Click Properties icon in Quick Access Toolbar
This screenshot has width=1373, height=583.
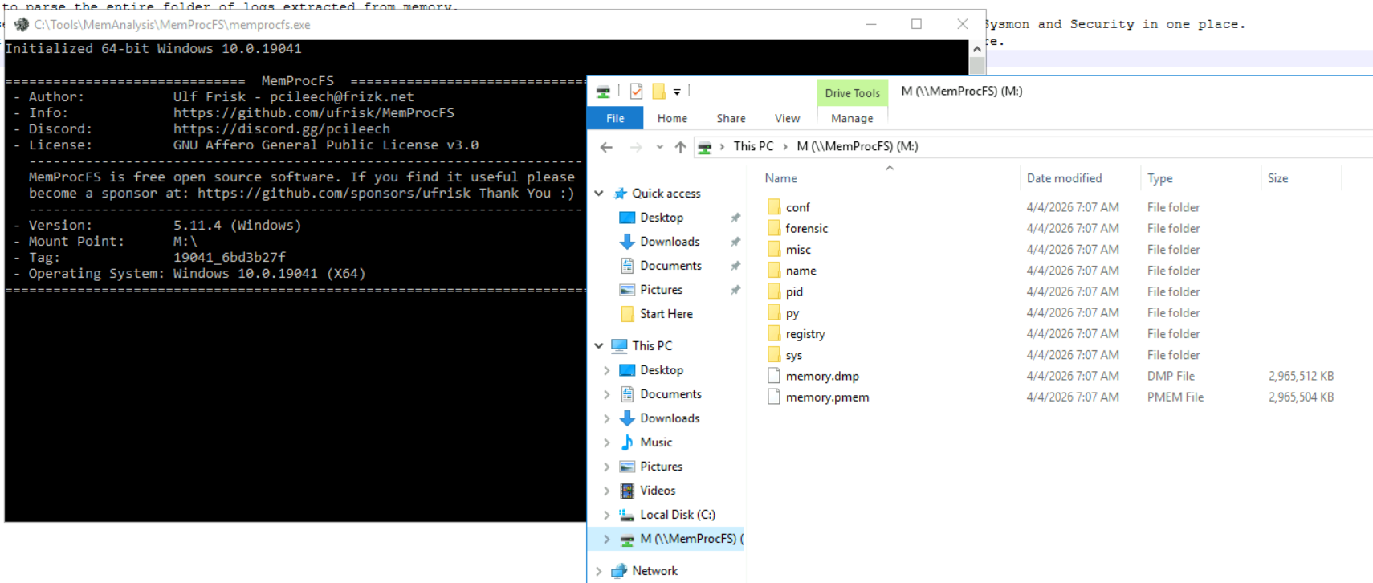point(636,92)
